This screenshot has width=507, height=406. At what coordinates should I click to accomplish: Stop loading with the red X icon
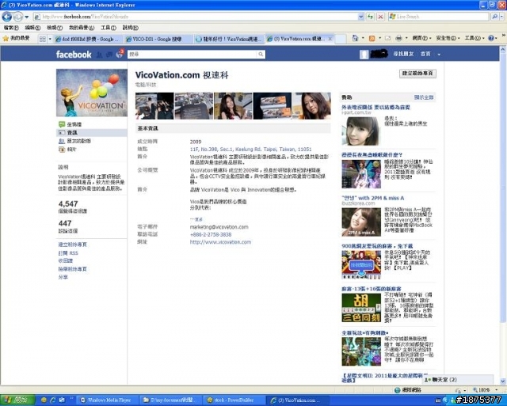point(380,17)
